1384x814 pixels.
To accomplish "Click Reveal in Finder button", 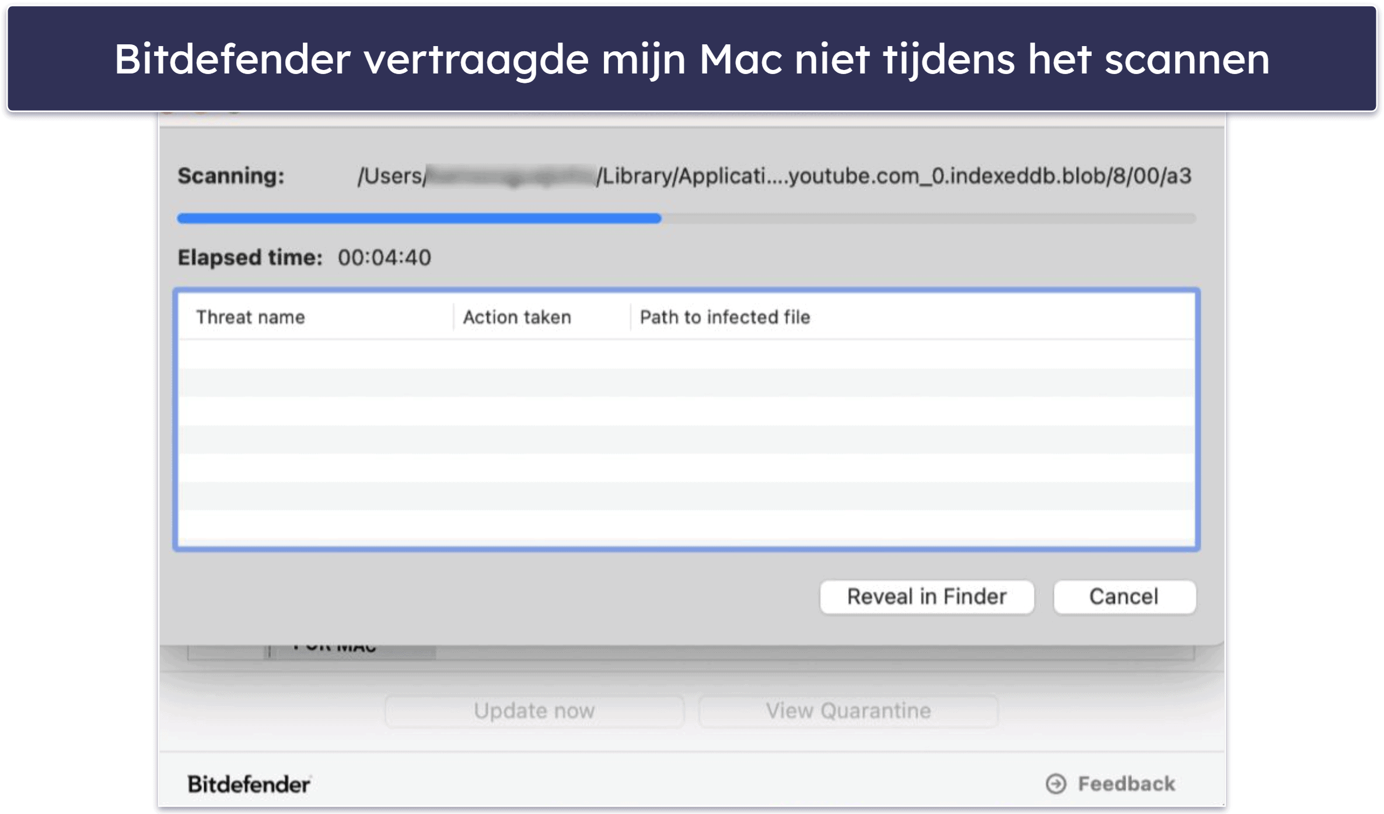I will point(927,597).
